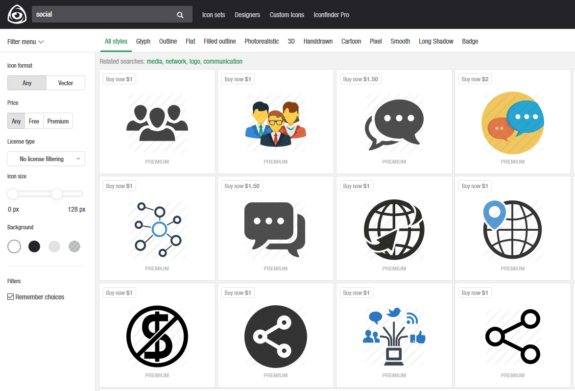
Task: Set price filter to Any
Action: pos(16,121)
